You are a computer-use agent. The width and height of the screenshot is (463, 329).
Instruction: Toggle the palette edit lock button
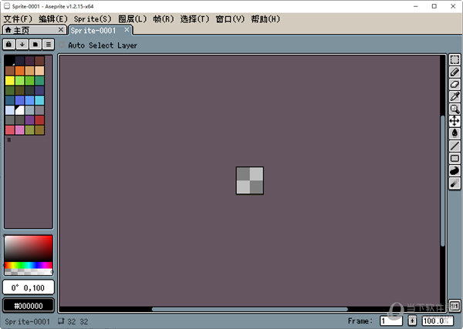click(x=9, y=45)
